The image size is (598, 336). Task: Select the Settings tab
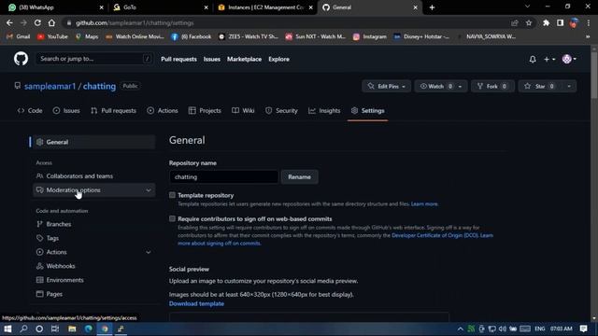coord(367,110)
